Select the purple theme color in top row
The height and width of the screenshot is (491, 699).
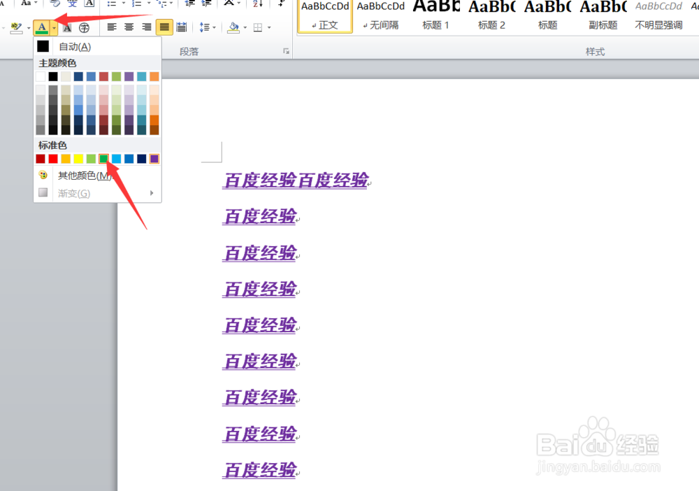click(129, 77)
